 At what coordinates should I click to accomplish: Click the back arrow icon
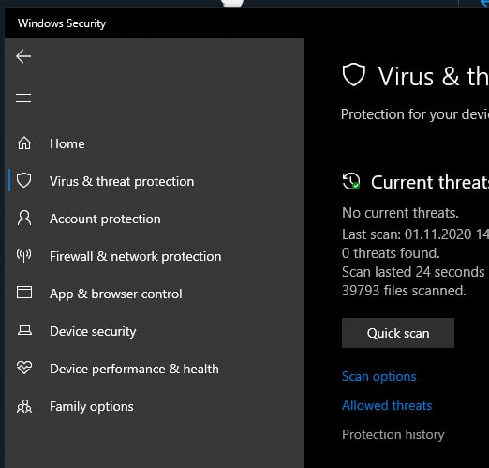[23, 56]
